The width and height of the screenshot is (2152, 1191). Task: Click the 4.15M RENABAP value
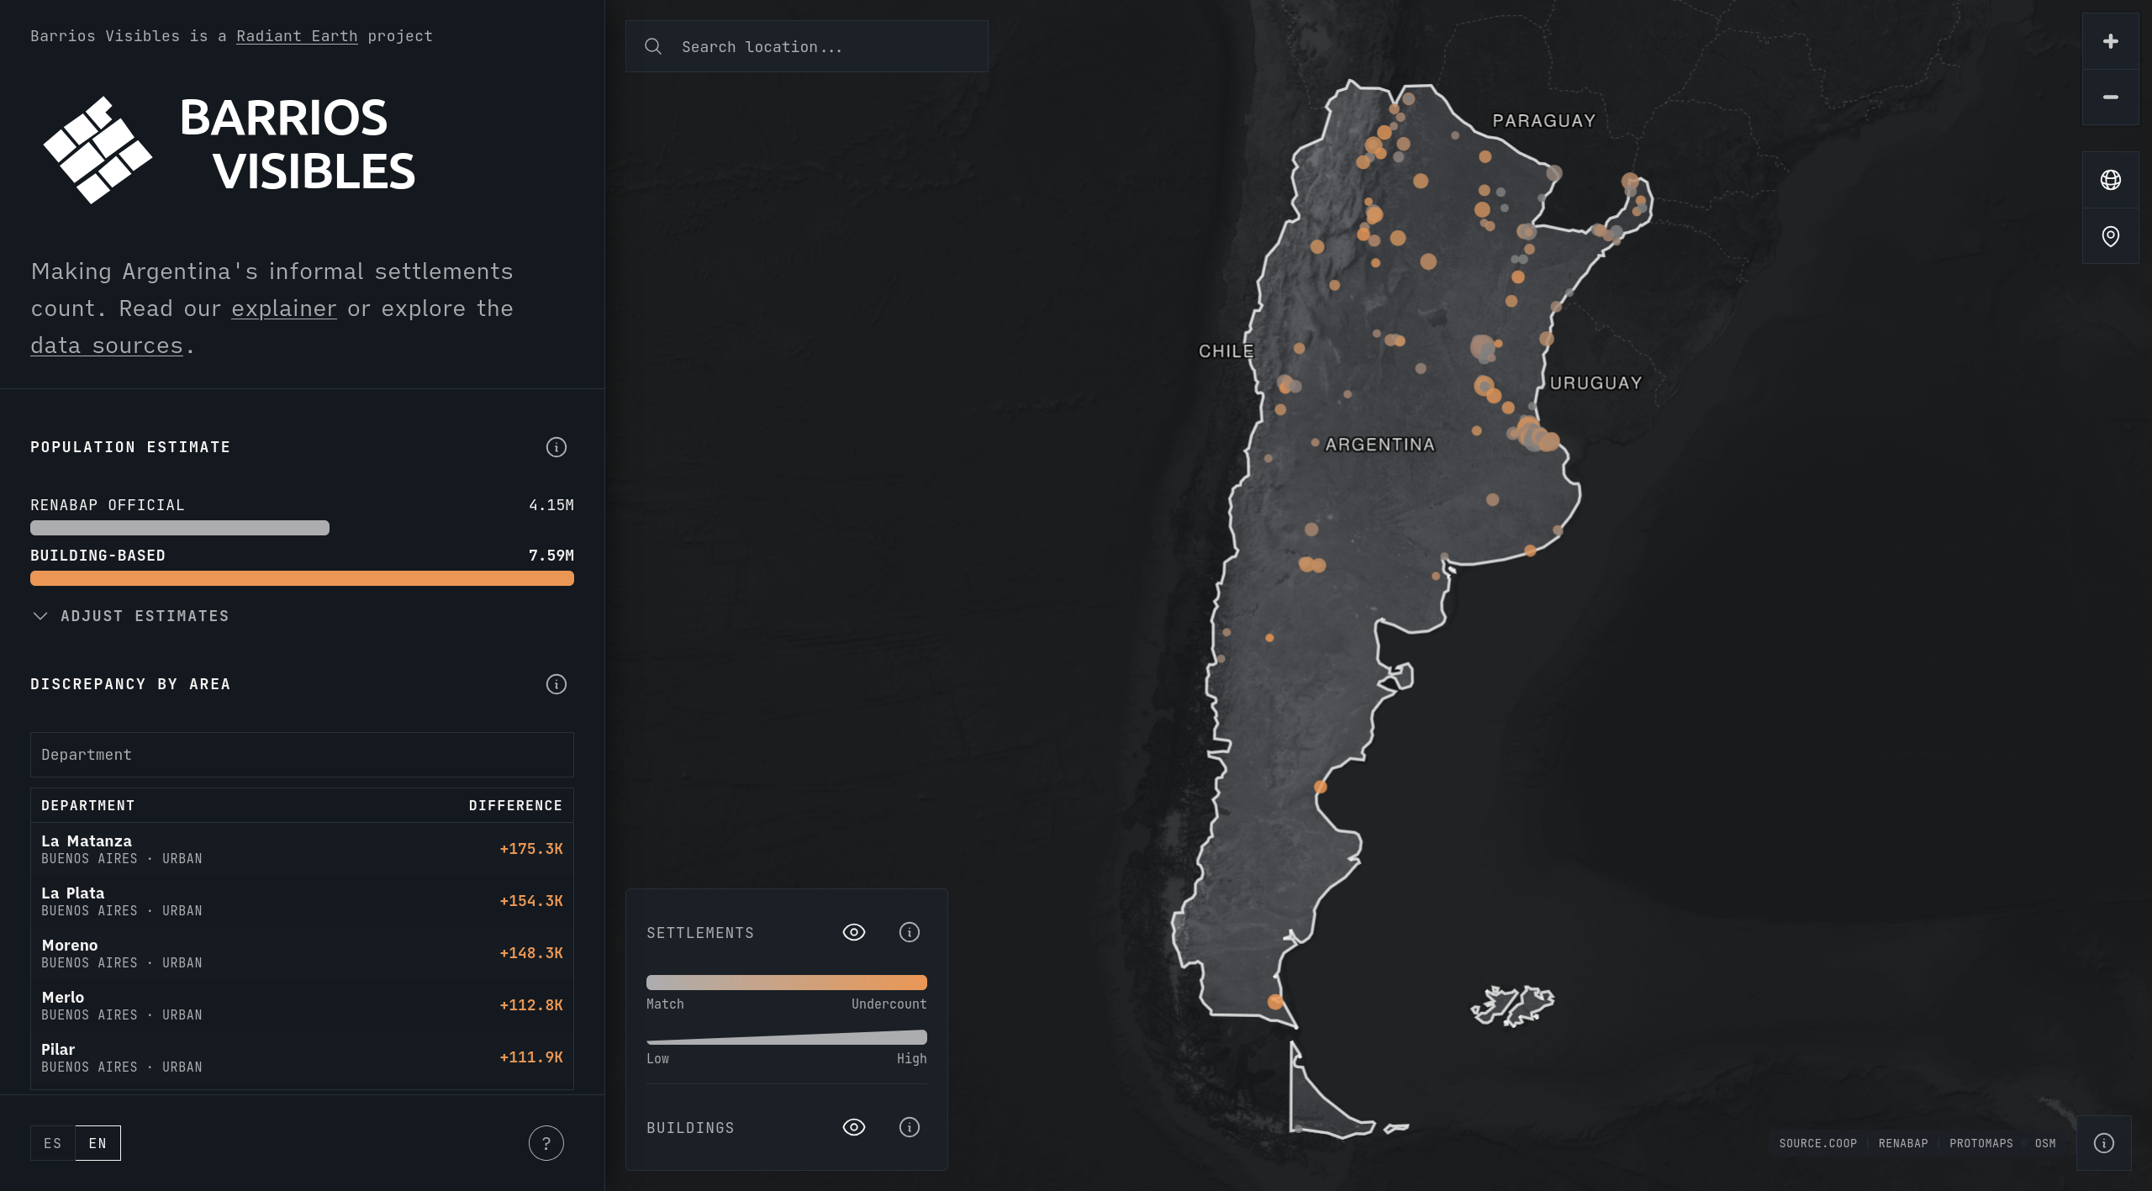(551, 505)
